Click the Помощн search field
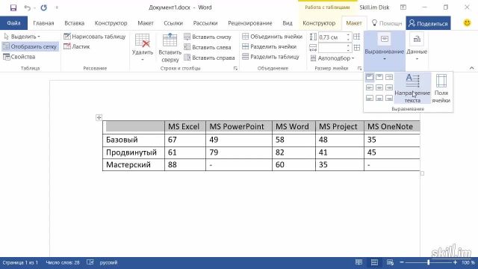Image resolution: width=478 pixels, height=269 pixels. point(387,23)
